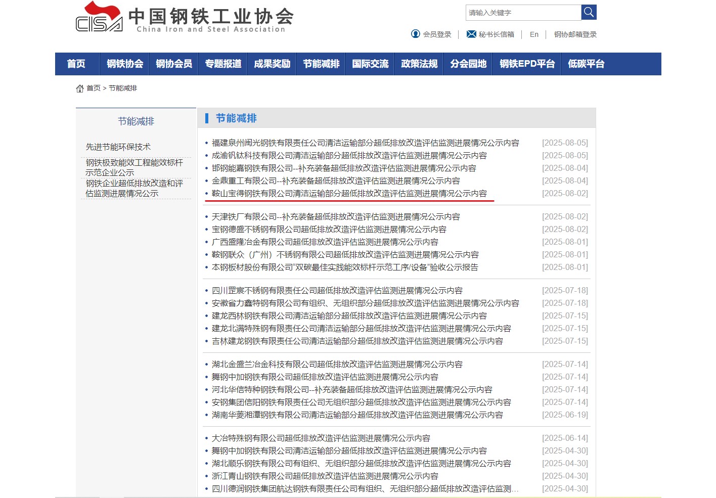This screenshot has height=498, width=716.
Task: Type in the keyword search field
Action: pos(523,13)
